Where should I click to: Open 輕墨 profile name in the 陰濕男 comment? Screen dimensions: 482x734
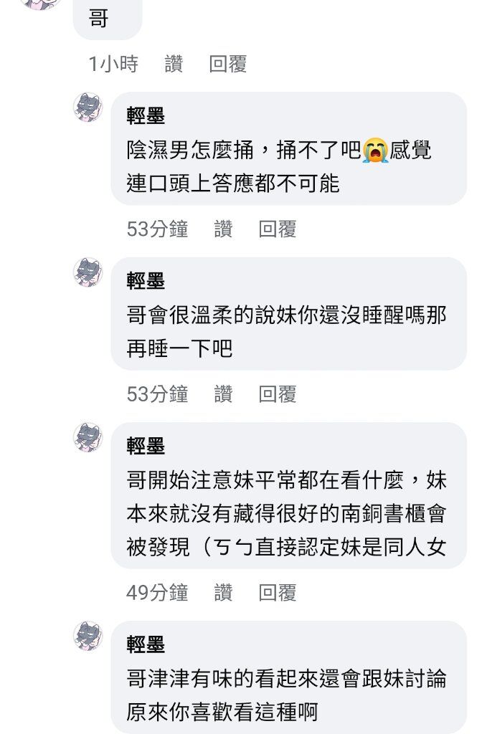(x=146, y=115)
